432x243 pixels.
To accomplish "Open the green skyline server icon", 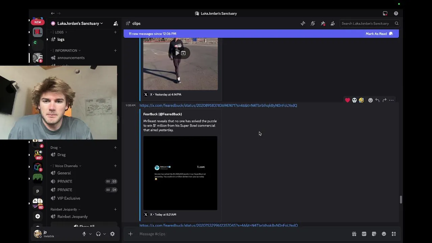I will (x=37, y=179).
